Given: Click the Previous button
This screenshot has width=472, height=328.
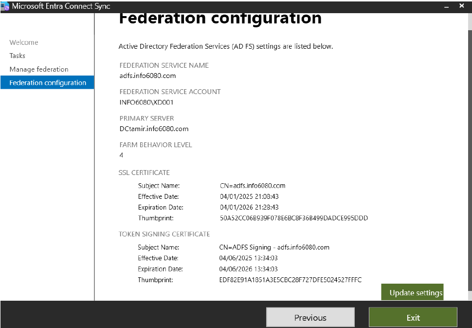Looking at the screenshot, I should 310,317.
